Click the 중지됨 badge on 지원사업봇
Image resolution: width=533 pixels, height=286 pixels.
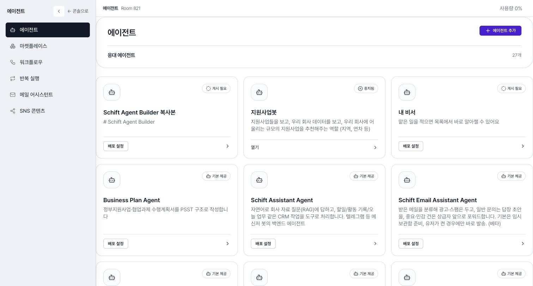pos(366,88)
